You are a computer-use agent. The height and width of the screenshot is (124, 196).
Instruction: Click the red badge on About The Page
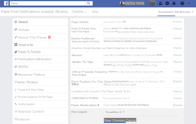tap(49, 37)
